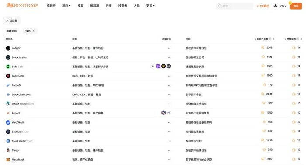Image resolution: width=306 pixels, height=165 pixels.
Task: Click heat index info icon in header
Action: coord(298,39)
